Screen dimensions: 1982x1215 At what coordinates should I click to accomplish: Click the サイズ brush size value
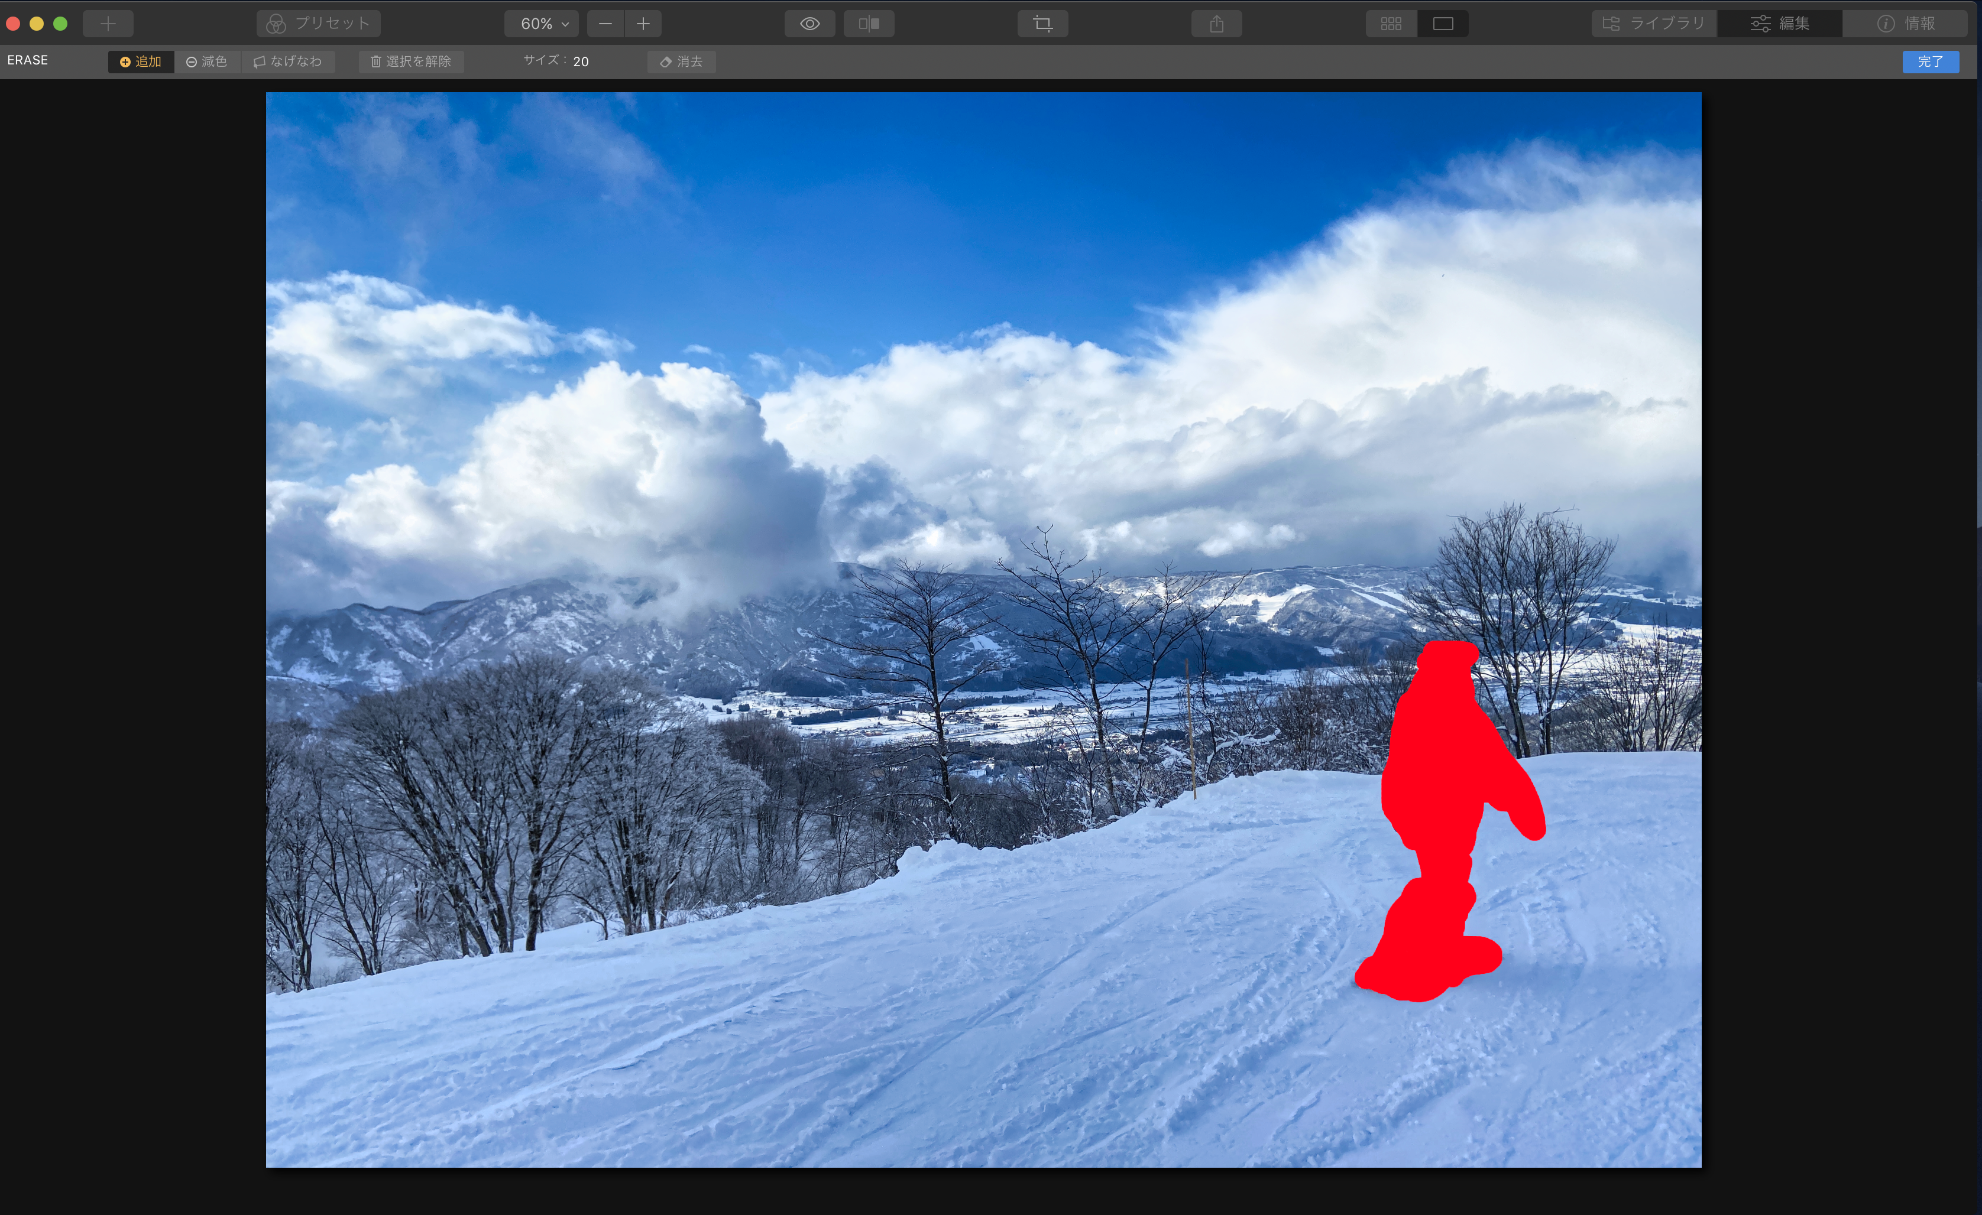(x=581, y=62)
